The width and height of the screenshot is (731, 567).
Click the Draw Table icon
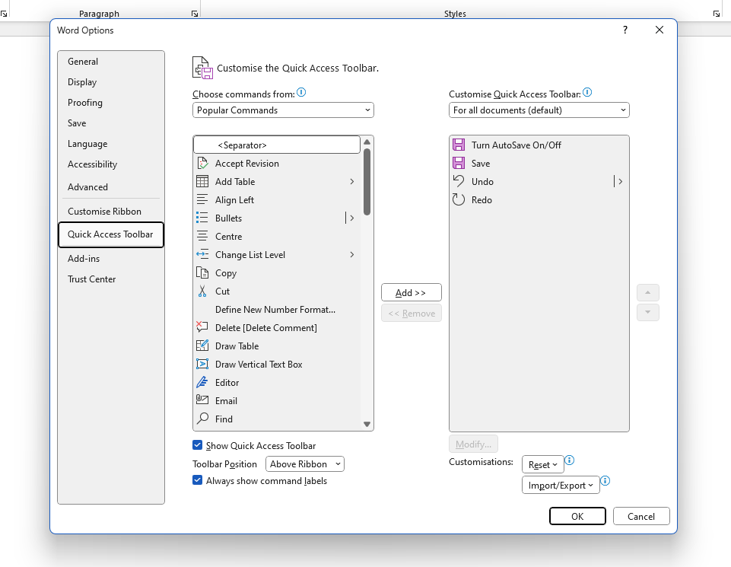click(x=202, y=346)
